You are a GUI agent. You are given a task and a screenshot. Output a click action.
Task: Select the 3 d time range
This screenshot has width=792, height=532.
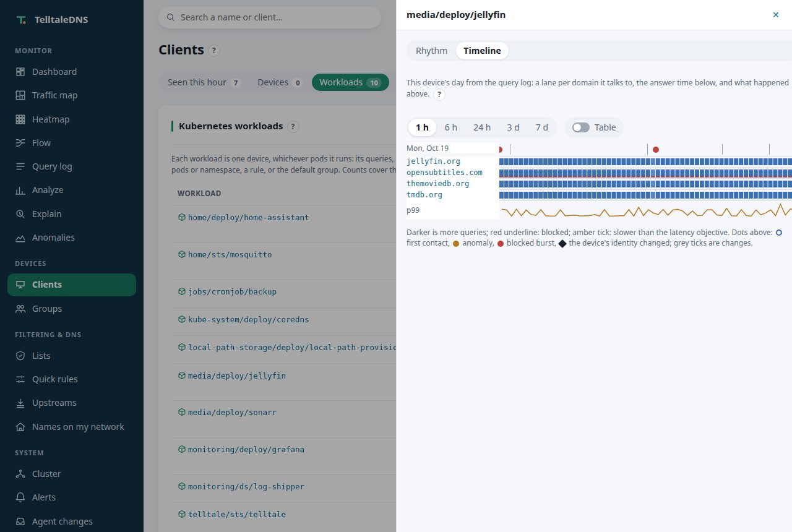click(513, 127)
